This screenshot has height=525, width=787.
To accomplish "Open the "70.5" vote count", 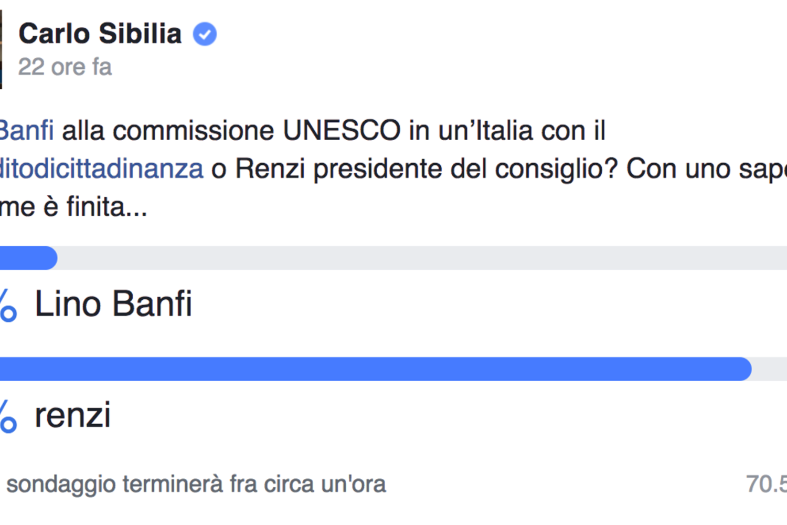I will (x=767, y=484).
